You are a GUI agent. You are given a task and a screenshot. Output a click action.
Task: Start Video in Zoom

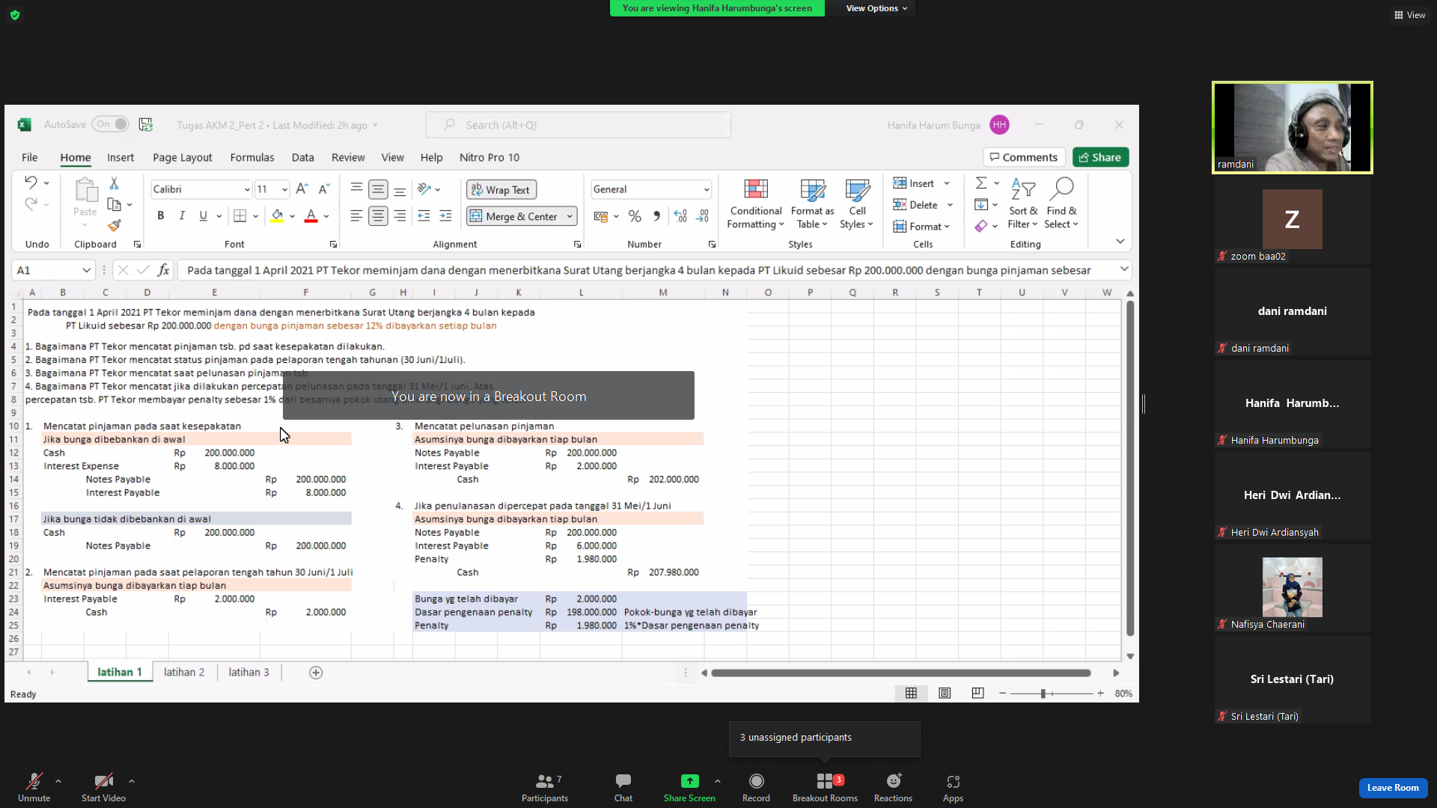pyautogui.click(x=103, y=787)
